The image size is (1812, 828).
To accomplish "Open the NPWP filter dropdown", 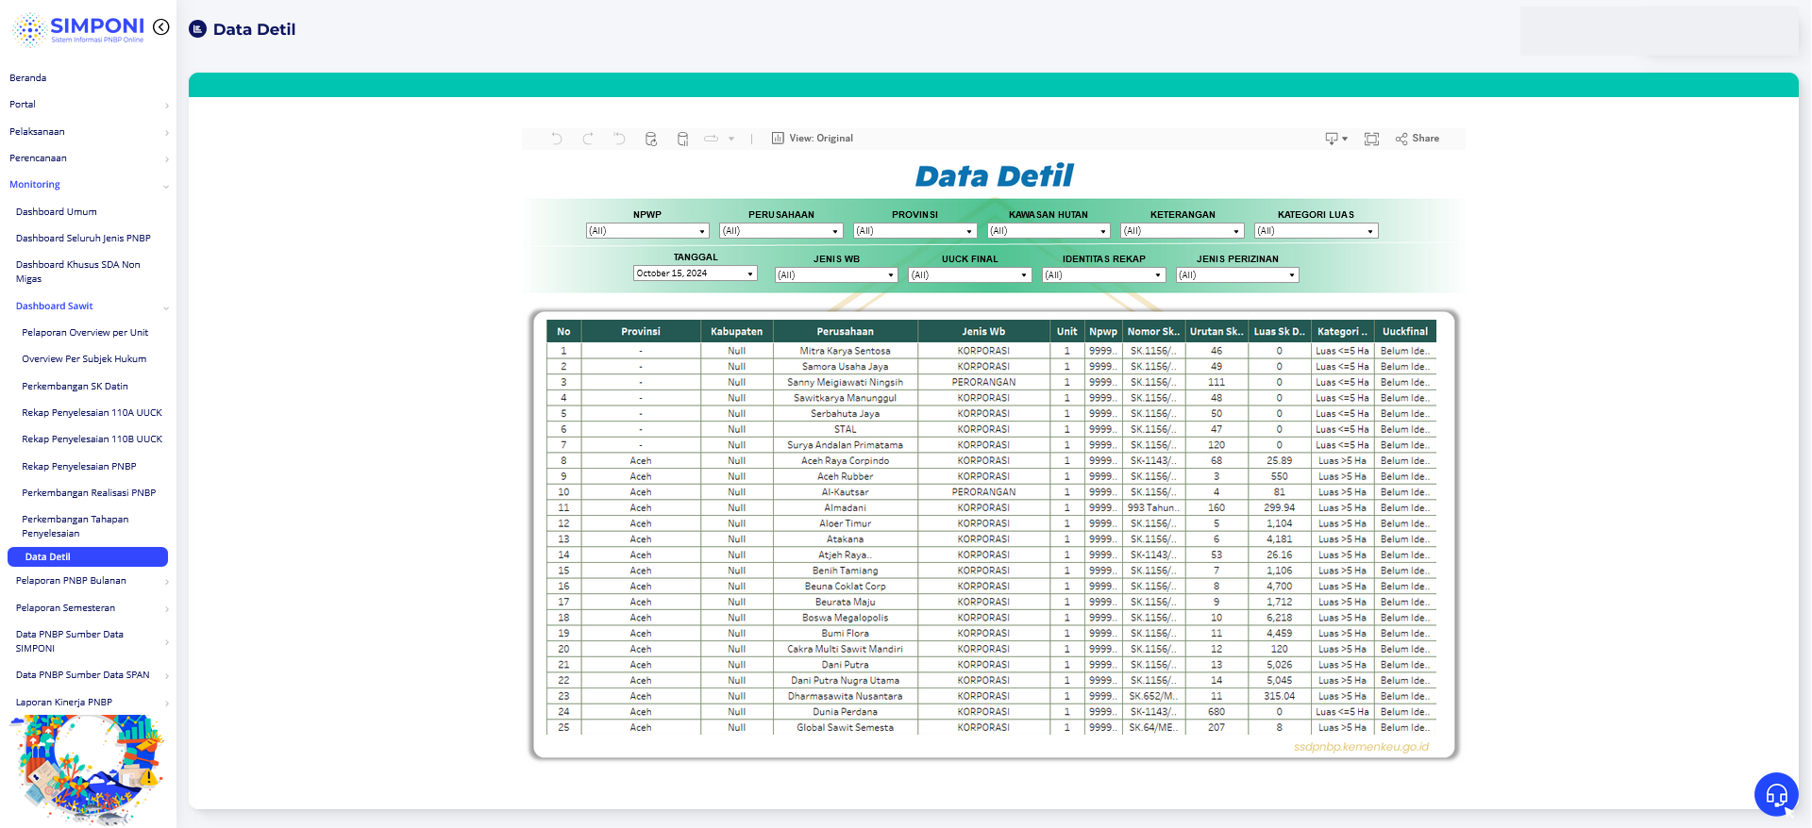I will (x=647, y=231).
